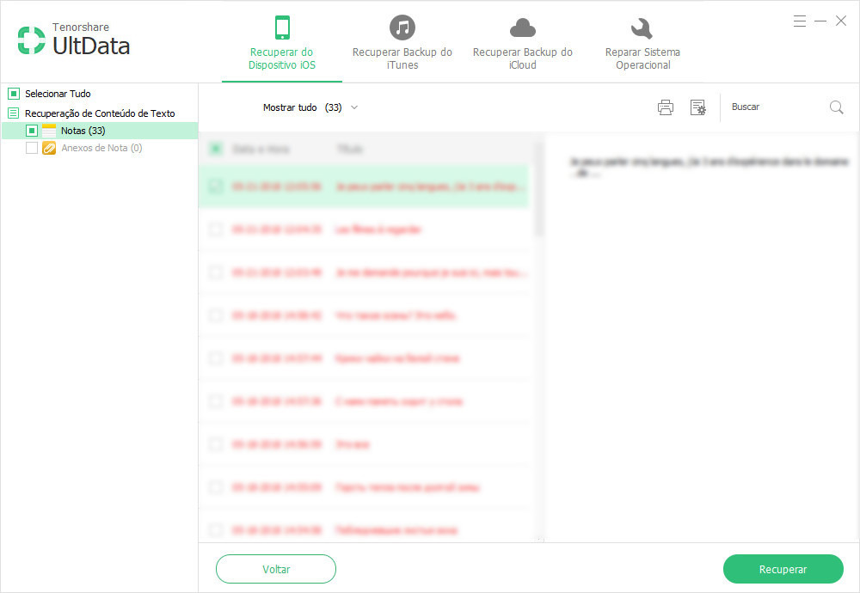860x593 pixels.
Task: Toggle the Selecionar Tudo checkbox
Action: pyautogui.click(x=14, y=94)
